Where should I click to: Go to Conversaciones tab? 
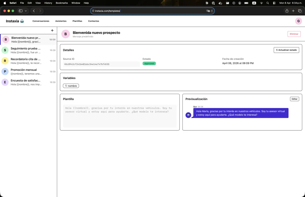click(x=41, y=21)
